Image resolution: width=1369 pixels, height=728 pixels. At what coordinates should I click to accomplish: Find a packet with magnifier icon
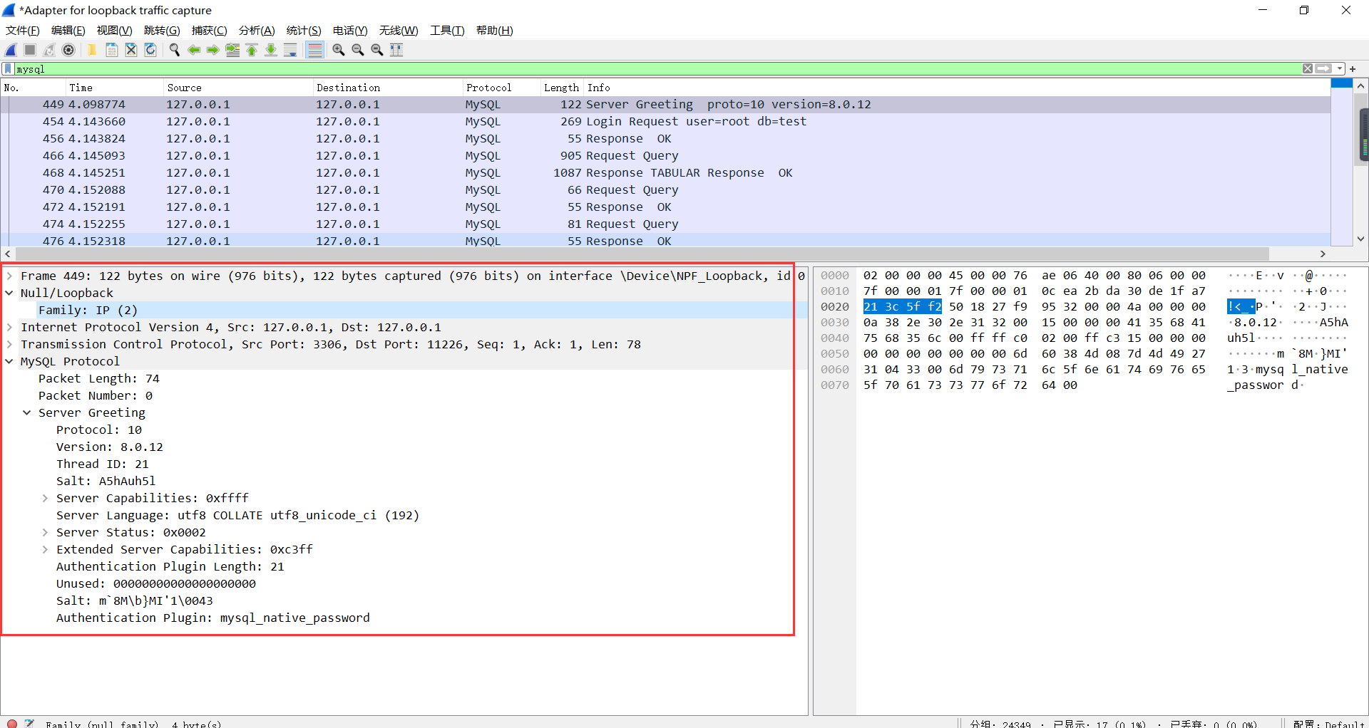point(174,50)
